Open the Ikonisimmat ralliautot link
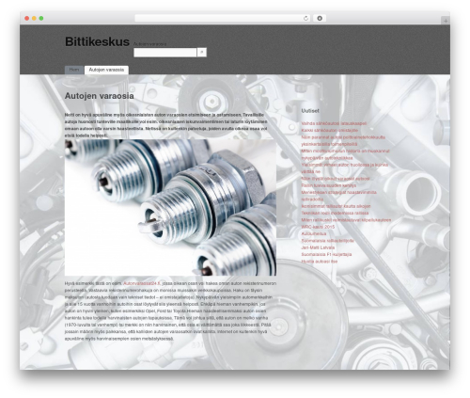The height and width of the screenshot is (398, 470). [x=336, y=206]
